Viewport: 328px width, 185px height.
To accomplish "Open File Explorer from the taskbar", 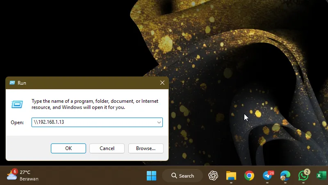I will pos(231,176).
